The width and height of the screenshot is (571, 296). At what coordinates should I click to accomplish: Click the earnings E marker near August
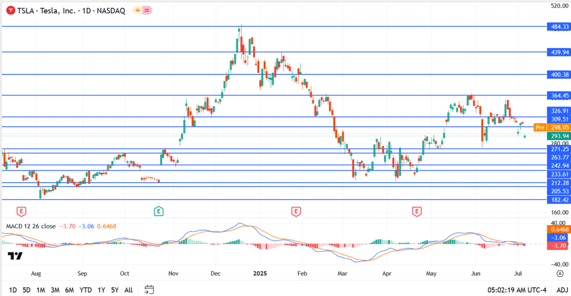22,211
